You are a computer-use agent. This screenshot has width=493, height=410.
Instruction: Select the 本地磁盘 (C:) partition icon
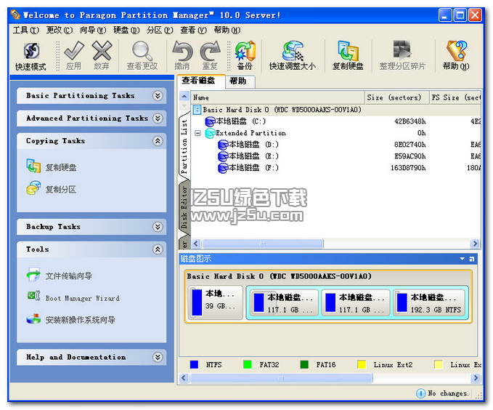point(210,121)
